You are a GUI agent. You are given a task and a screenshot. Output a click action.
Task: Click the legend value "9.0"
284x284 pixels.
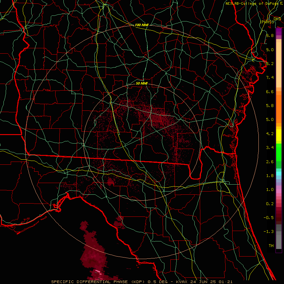click(x=270, y=50)
